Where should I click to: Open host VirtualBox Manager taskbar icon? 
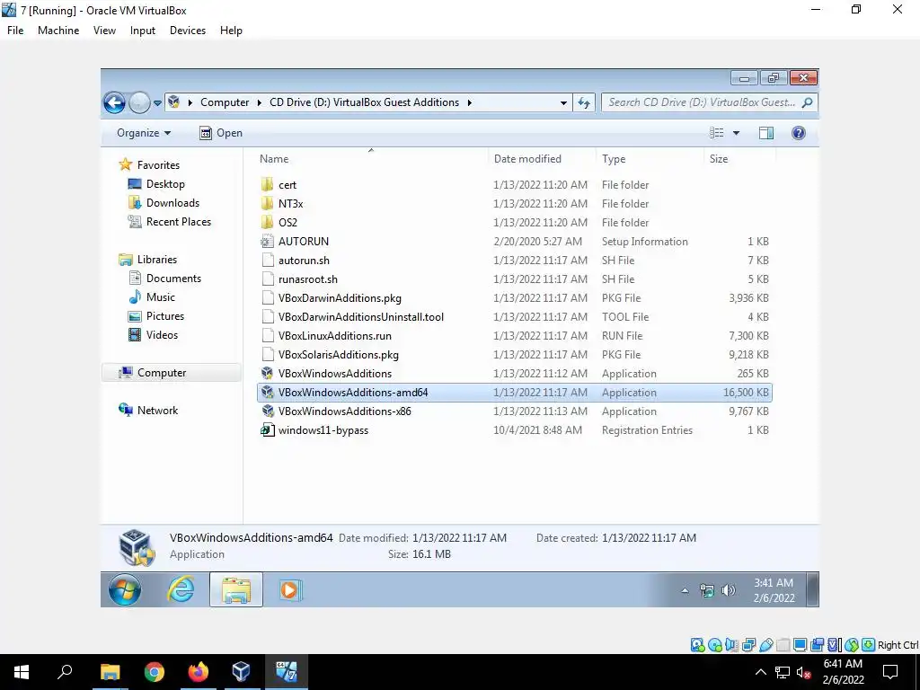241,672
